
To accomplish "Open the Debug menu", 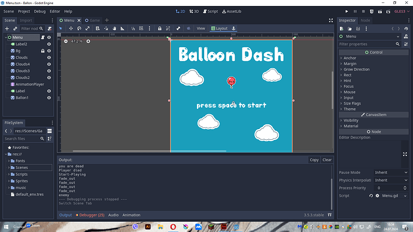I will tap(40, 11).
